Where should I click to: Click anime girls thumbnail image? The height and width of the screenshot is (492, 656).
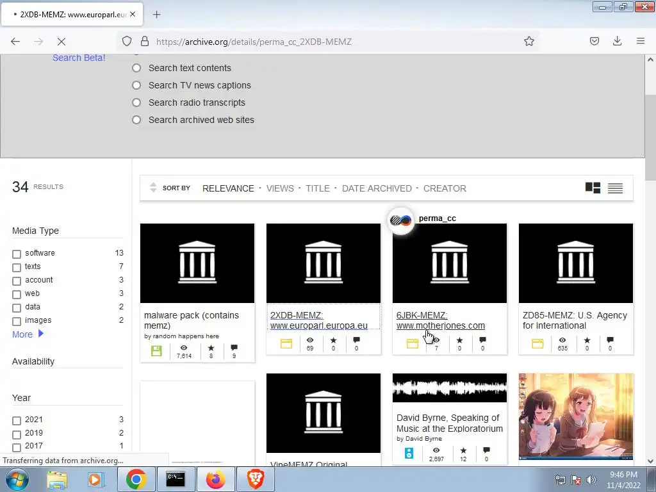pos(576,416)
